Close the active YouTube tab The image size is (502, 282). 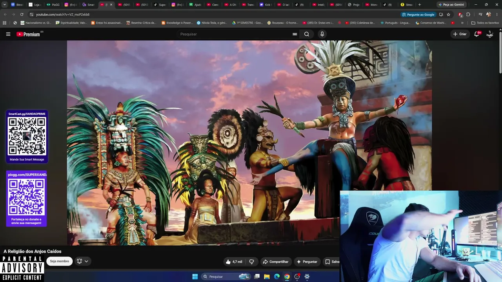(111, 5)
